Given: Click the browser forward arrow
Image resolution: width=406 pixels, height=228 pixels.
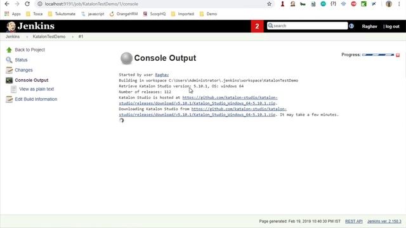Looking at the screenshot, I should 17,4.
